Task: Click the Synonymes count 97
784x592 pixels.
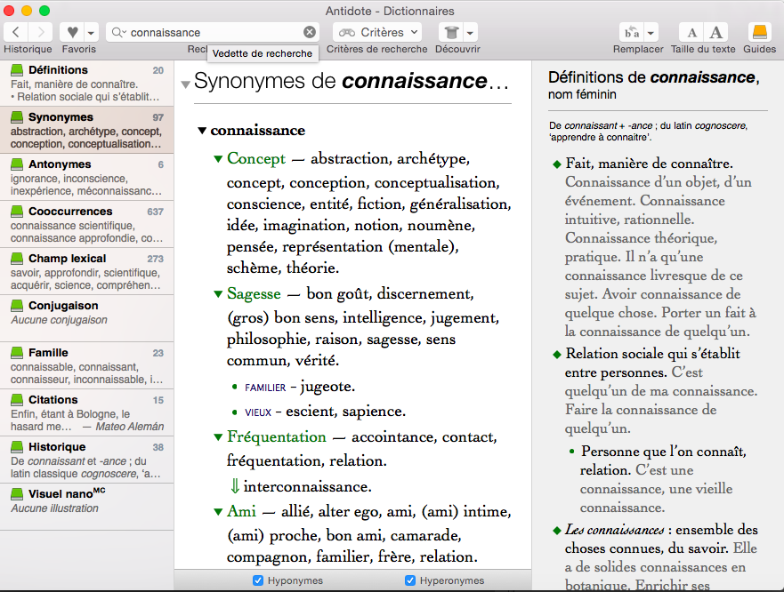Action: coord(158,117)
